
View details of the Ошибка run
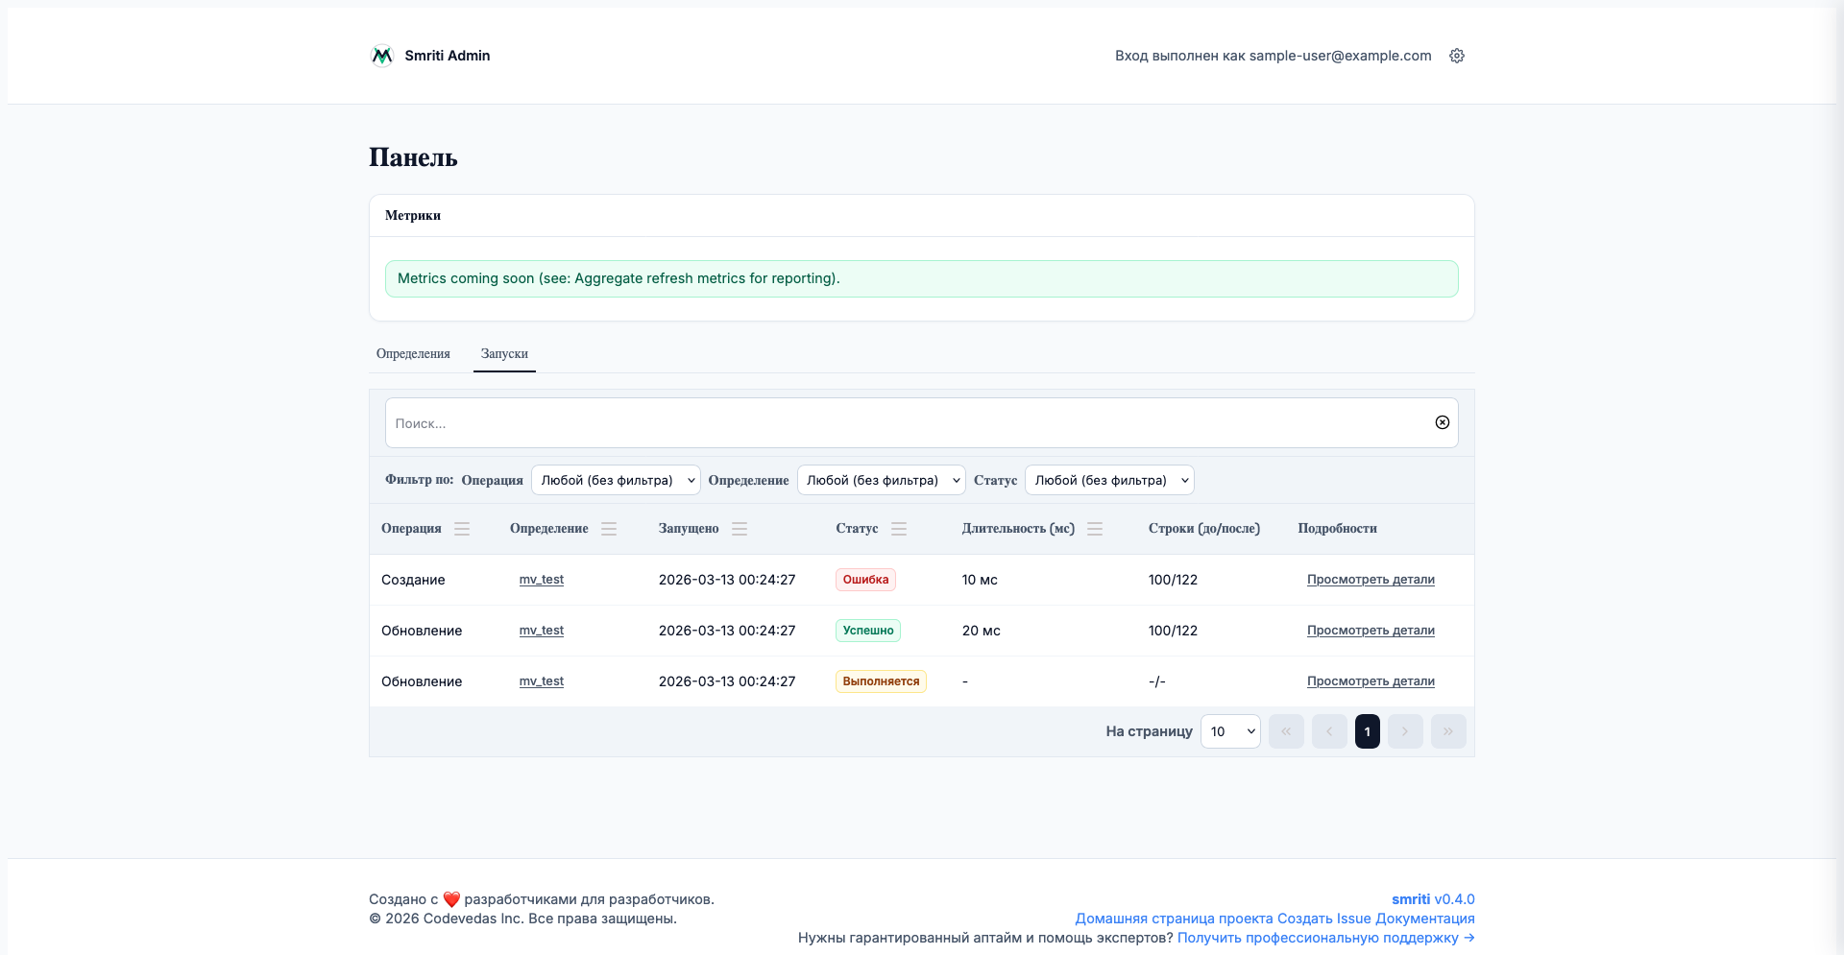(1371, 580)
